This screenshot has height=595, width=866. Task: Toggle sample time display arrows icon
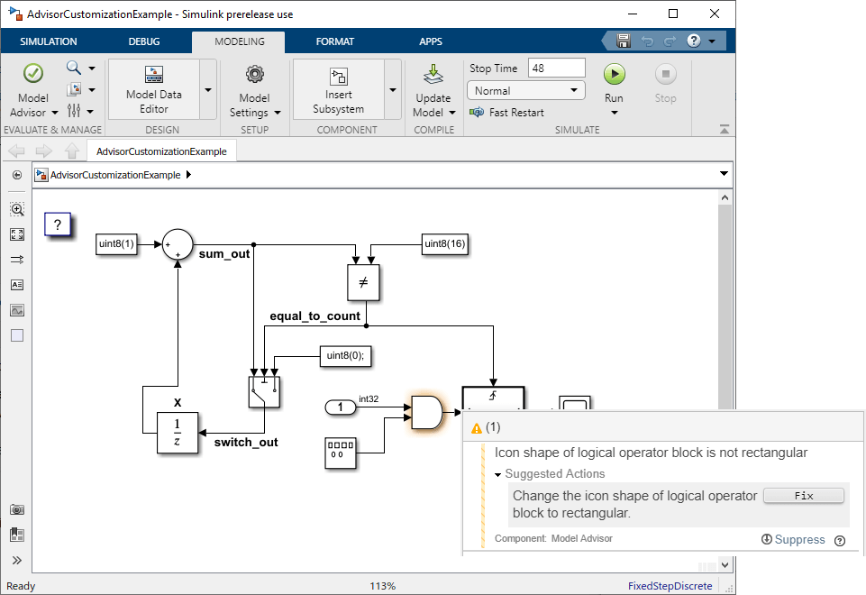click(17, 259)
